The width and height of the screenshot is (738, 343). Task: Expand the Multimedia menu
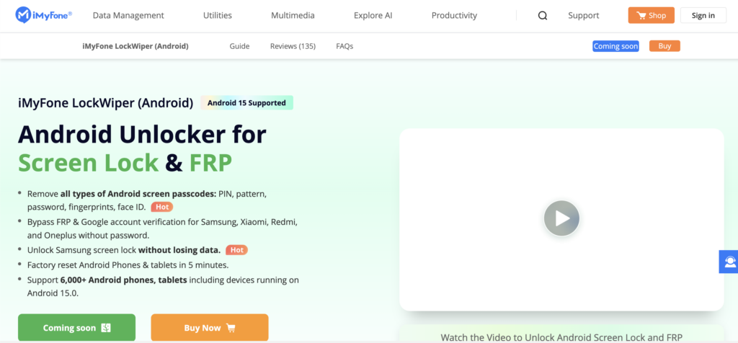tap(293, 16)
